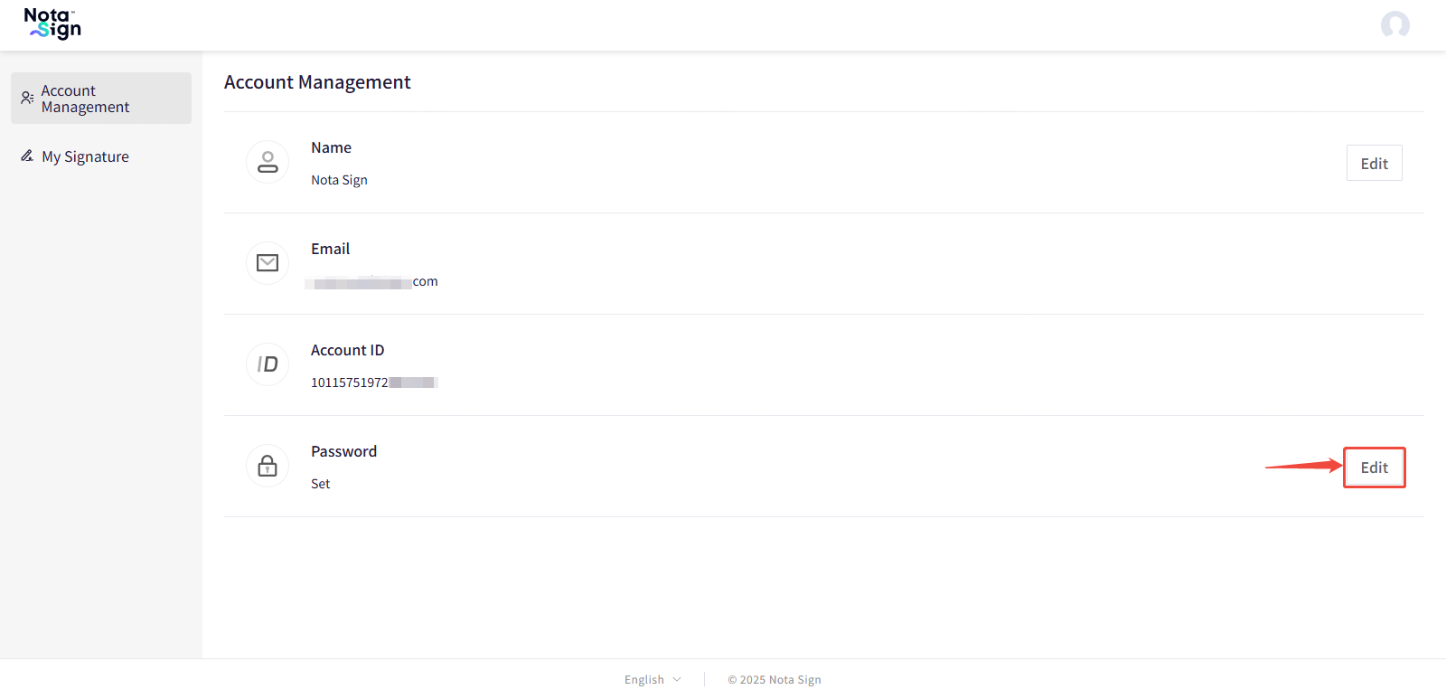The width and height of the screenshot is (1446, 699).
Task: Click the Account Management page heading
Action: [317, 82]
